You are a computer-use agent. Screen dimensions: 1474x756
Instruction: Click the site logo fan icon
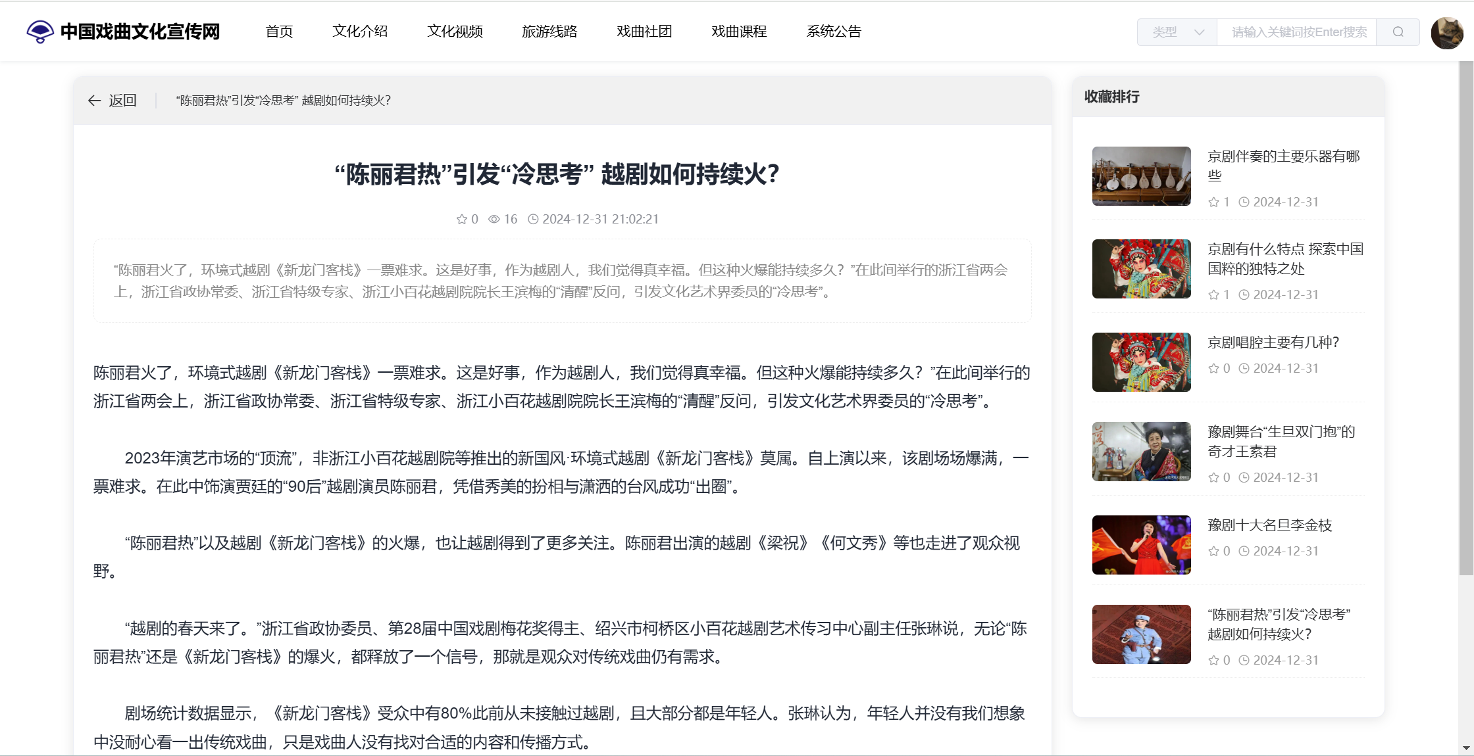(x=39, y=32)
